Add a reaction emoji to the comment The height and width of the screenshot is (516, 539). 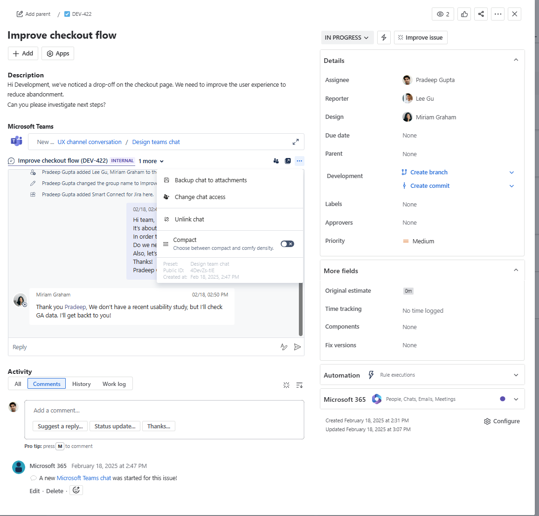(76, 490)
